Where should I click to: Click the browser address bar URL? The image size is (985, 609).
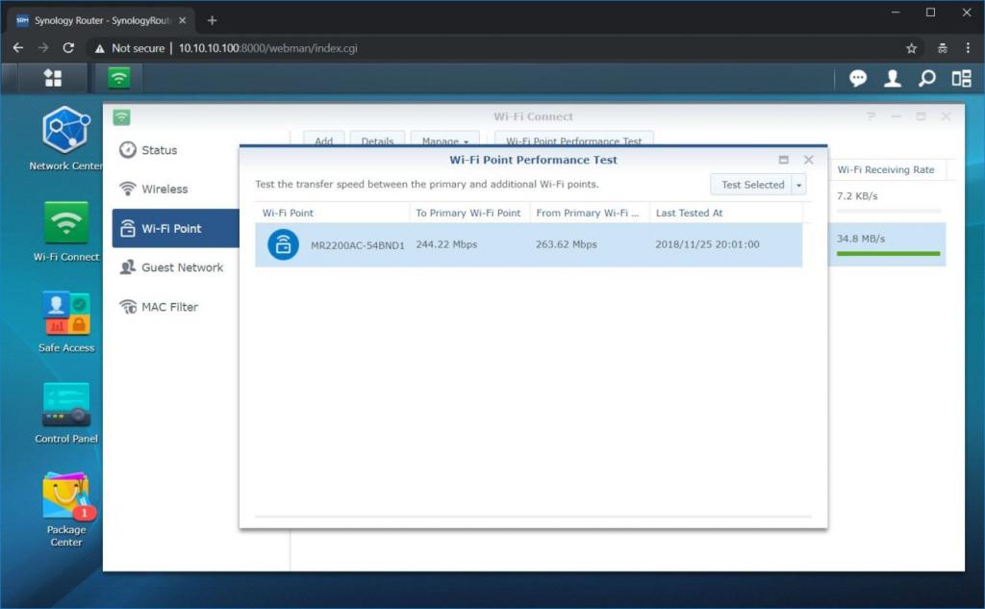(x=268, y=48)
